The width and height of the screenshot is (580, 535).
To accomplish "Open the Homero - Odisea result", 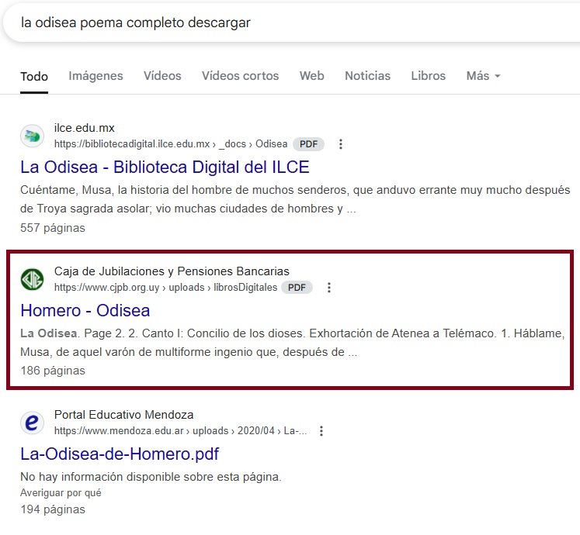I will point(85,310).
